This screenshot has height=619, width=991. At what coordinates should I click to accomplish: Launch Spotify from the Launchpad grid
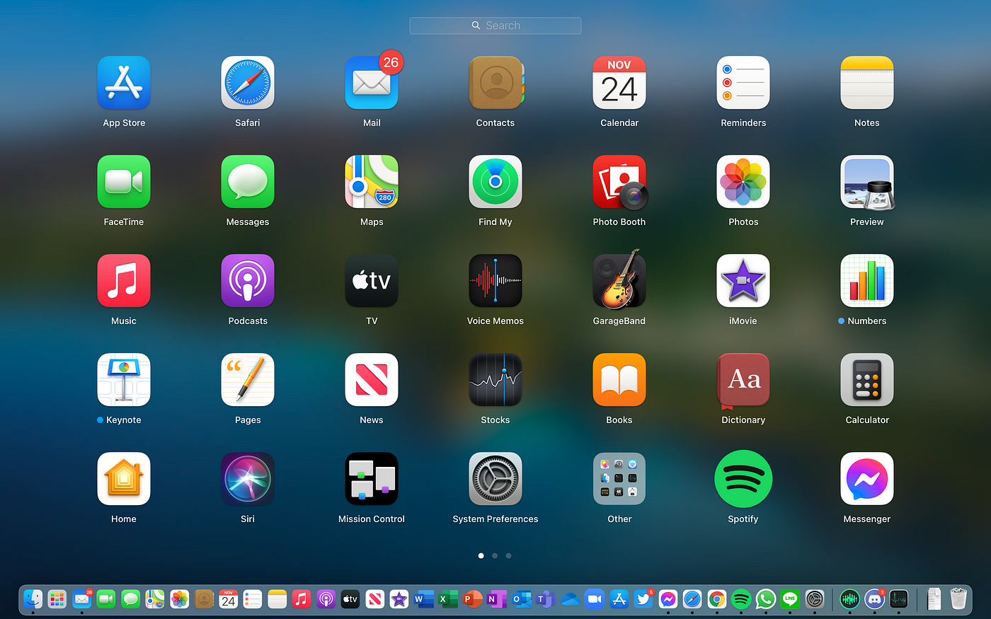743,479
